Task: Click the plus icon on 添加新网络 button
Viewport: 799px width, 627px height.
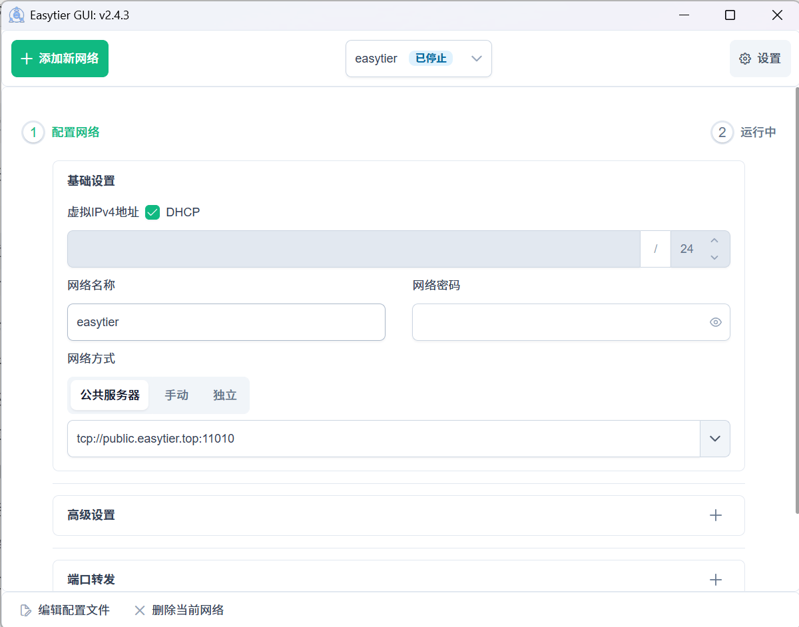Action: point(27,59)
